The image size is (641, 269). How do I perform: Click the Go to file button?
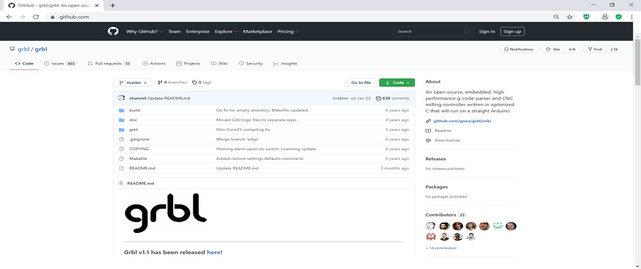coord(361,82)
